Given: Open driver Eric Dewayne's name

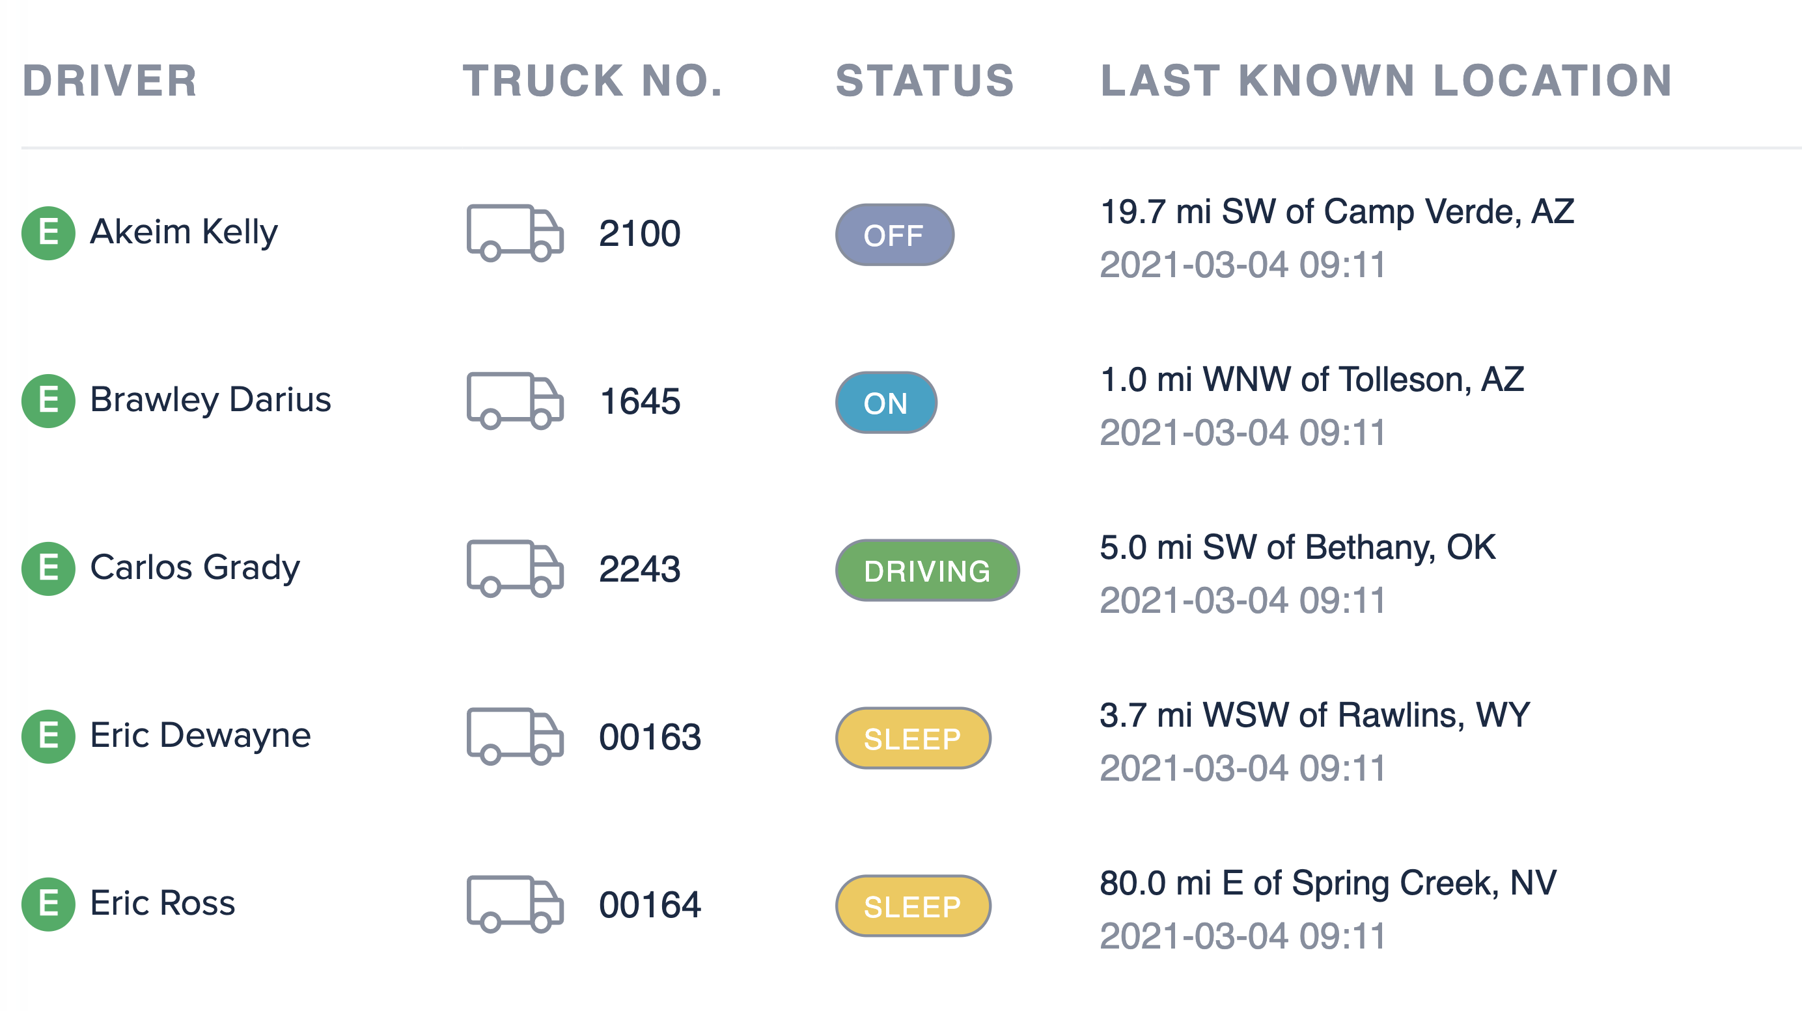Looking at the screenshot, I should [x=201, y=736].
